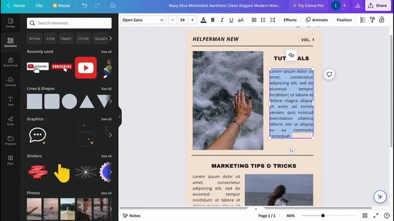Image resolution: width=394 pixels, height=221 pixels.
Task: Adjust the zoom slider handle
Action: coord(323,215)
